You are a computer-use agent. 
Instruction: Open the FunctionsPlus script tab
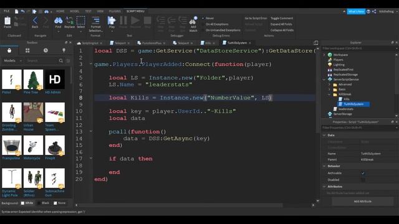[x=151, y=43]
